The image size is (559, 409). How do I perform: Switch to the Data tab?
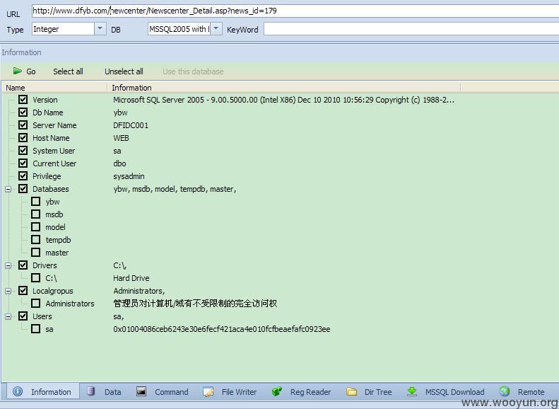pos(105,392)
